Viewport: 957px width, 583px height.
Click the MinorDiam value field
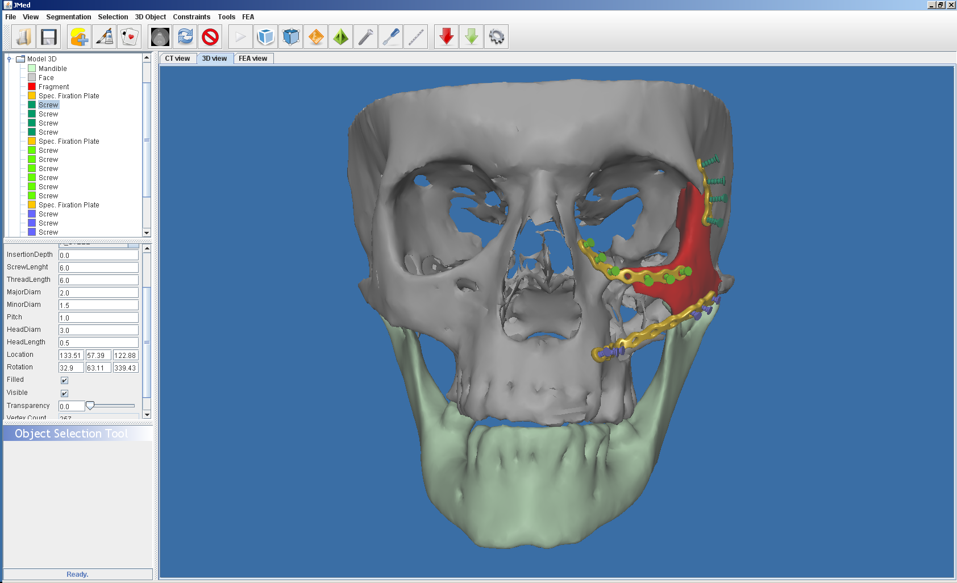pos(98,305)
